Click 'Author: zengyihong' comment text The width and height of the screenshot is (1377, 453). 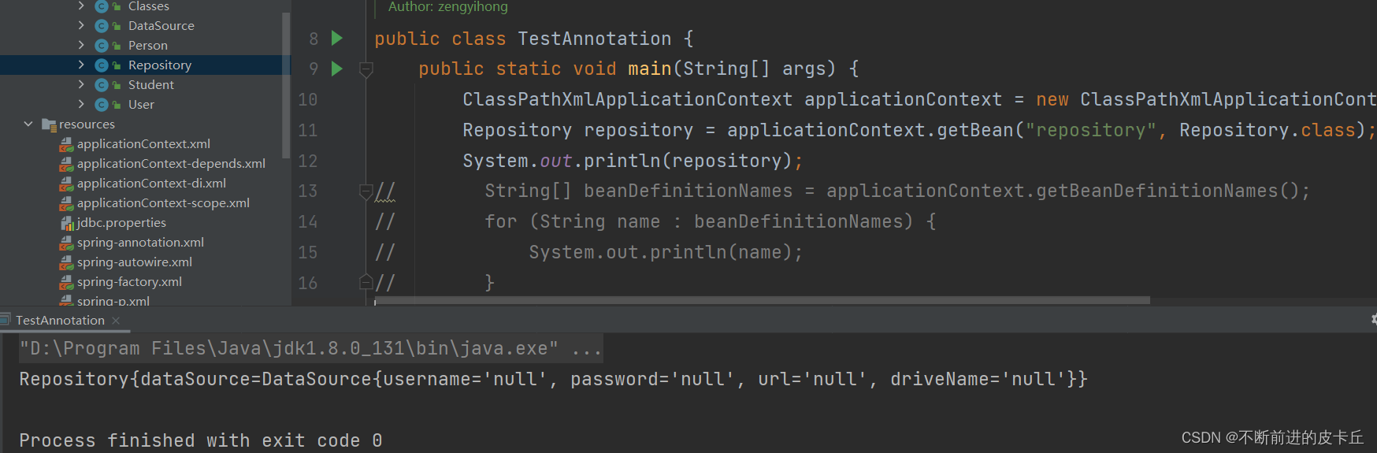click(447, 7)
